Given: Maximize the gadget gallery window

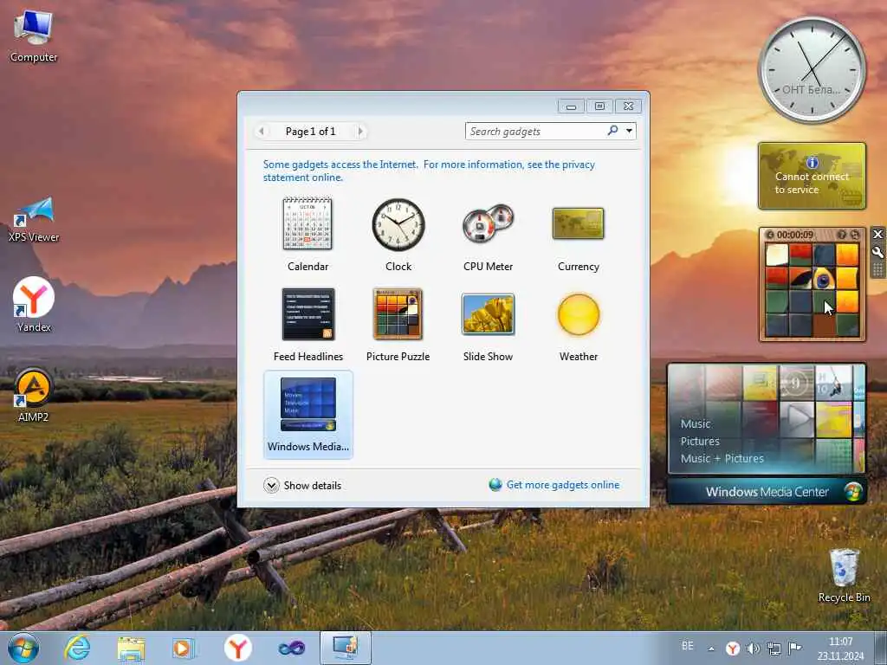Looking at the screenshot, I should [599, 106].
